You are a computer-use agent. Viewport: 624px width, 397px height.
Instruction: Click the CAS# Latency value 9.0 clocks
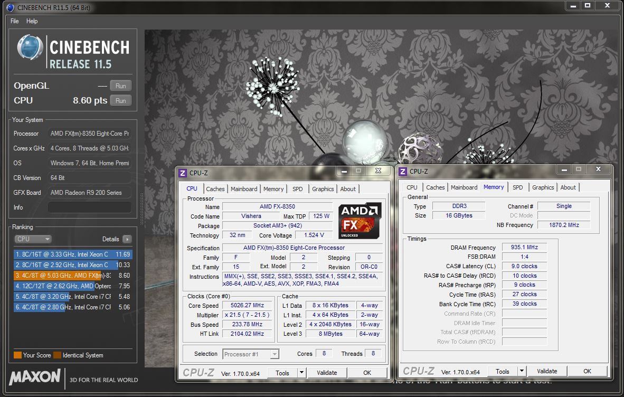(524, 266)
